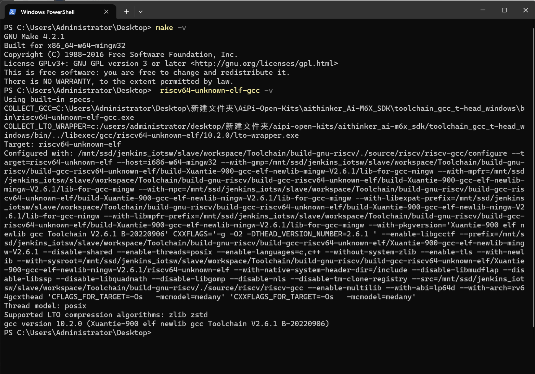Open a new terminal tab
The height and width of the screenshot is (374, 535).
pos(126,12)
